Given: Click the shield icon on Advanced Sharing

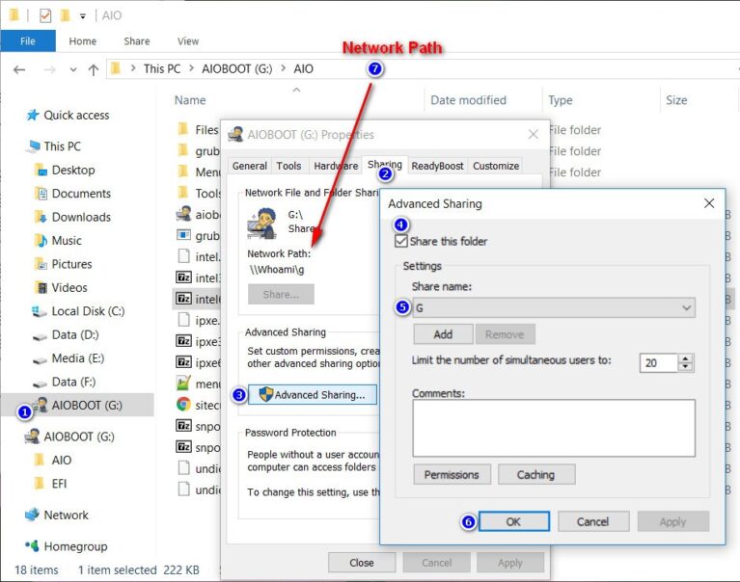Looking at the screenshot, I should coord(266,394).
